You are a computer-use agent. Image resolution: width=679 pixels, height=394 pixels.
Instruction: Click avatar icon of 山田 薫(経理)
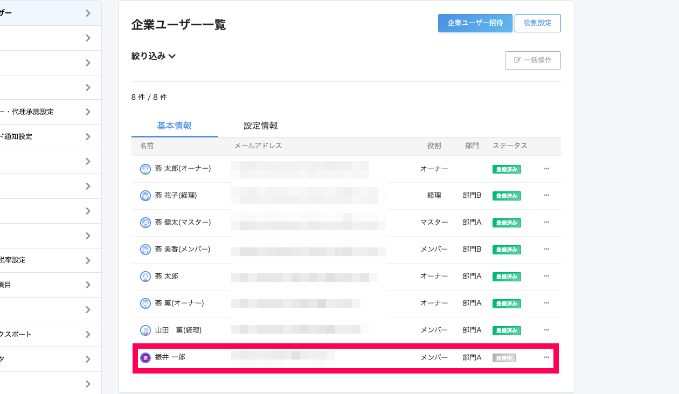[x=145, y=330]
